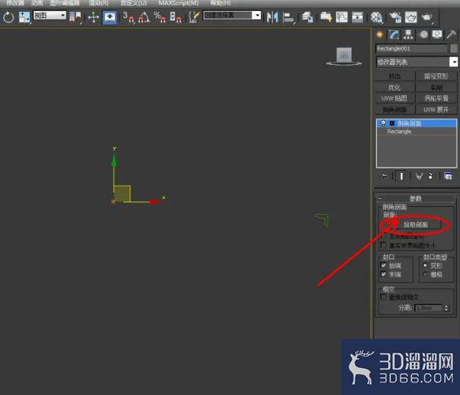Open the Graphite ribbon toggle icon

326,17
